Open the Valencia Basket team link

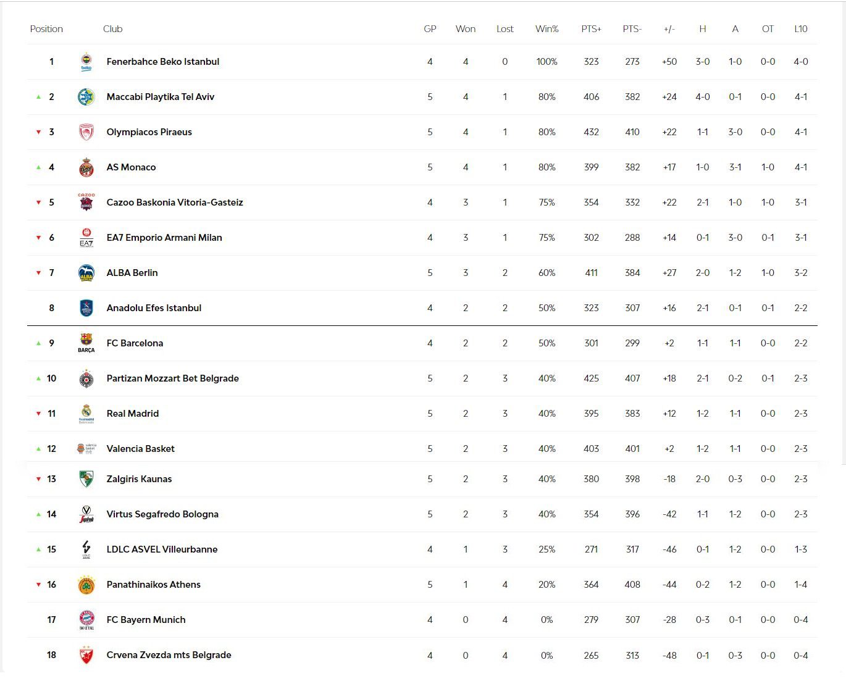click(x=140, y=449)
